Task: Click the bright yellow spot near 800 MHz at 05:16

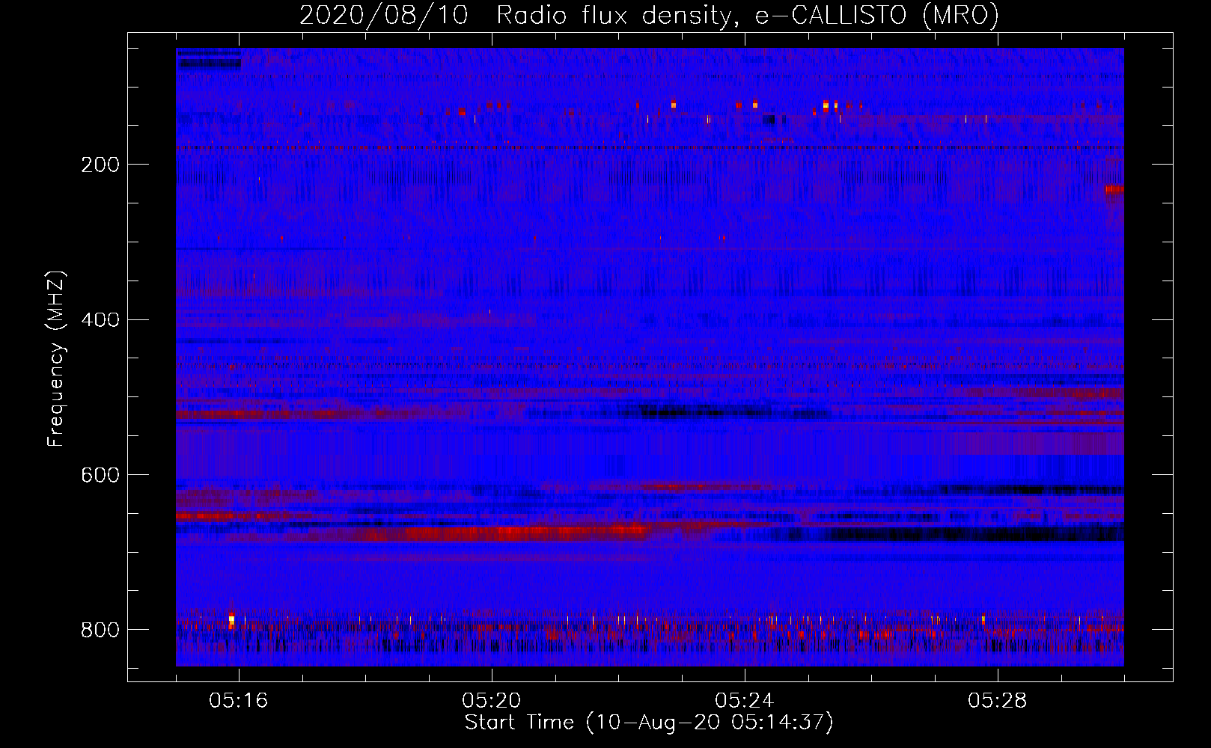Action: click(231, 619)
